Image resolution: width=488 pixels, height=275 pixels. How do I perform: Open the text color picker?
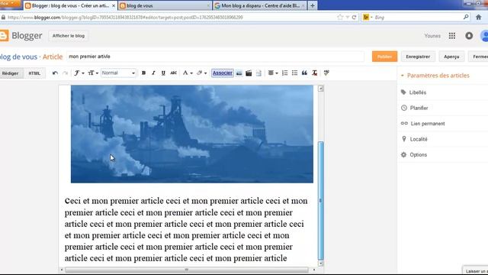pyautogui.click(x=188, y=73)
